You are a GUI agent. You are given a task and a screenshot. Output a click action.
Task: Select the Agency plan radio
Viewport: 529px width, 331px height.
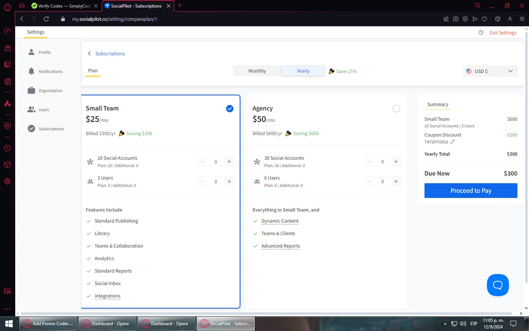[396, 109]
